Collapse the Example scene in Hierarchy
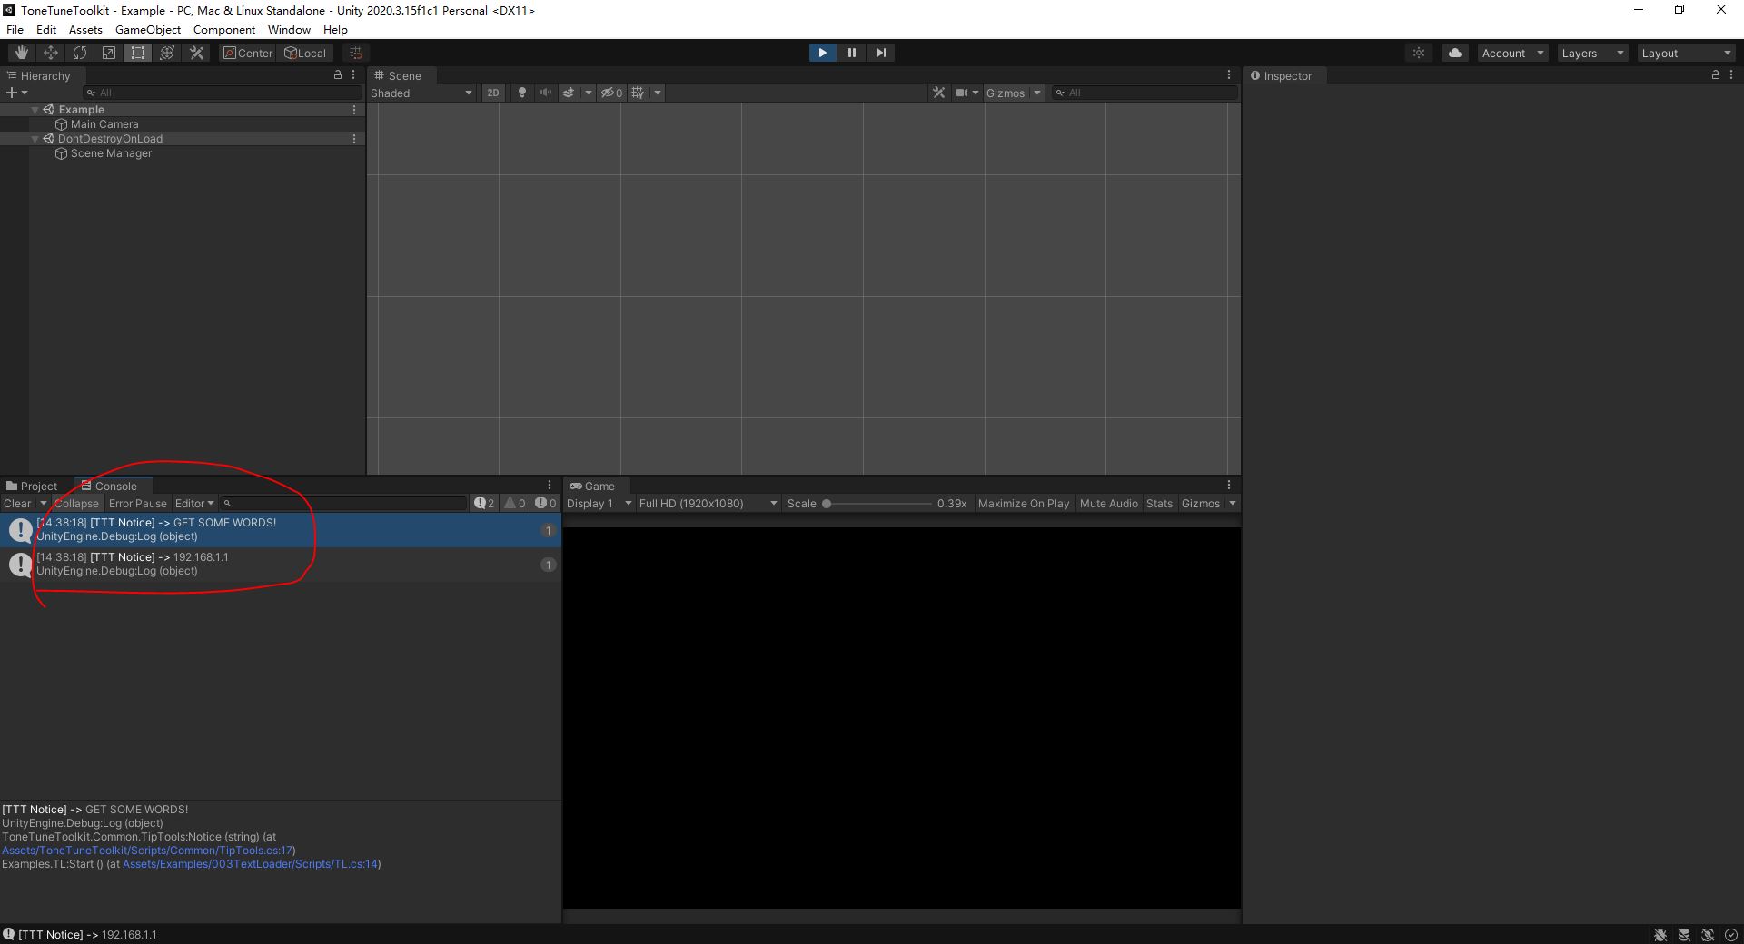The image size is (1744, 944). (35, 110)
